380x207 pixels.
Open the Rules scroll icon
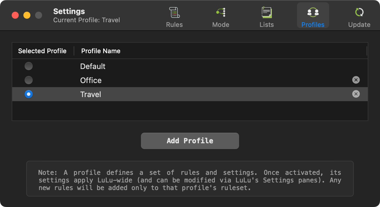tap(175, 12)
